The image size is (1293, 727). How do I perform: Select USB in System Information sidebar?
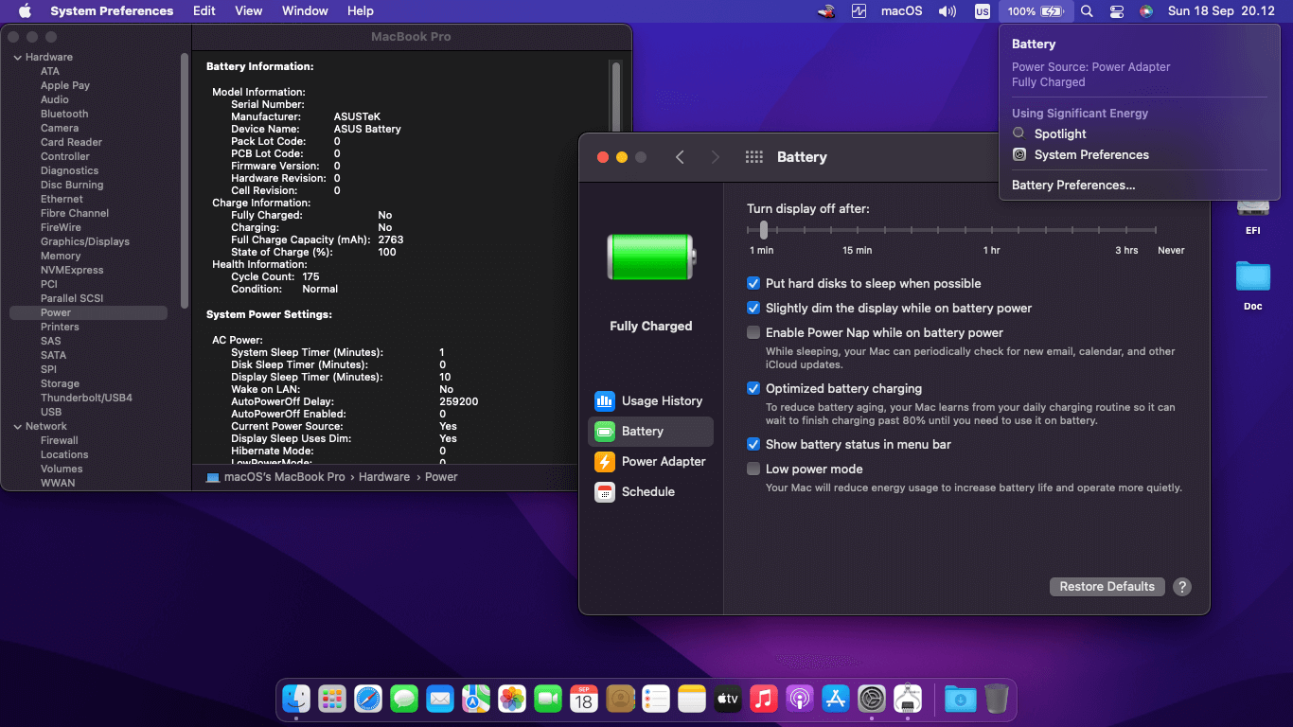[51, 412]
